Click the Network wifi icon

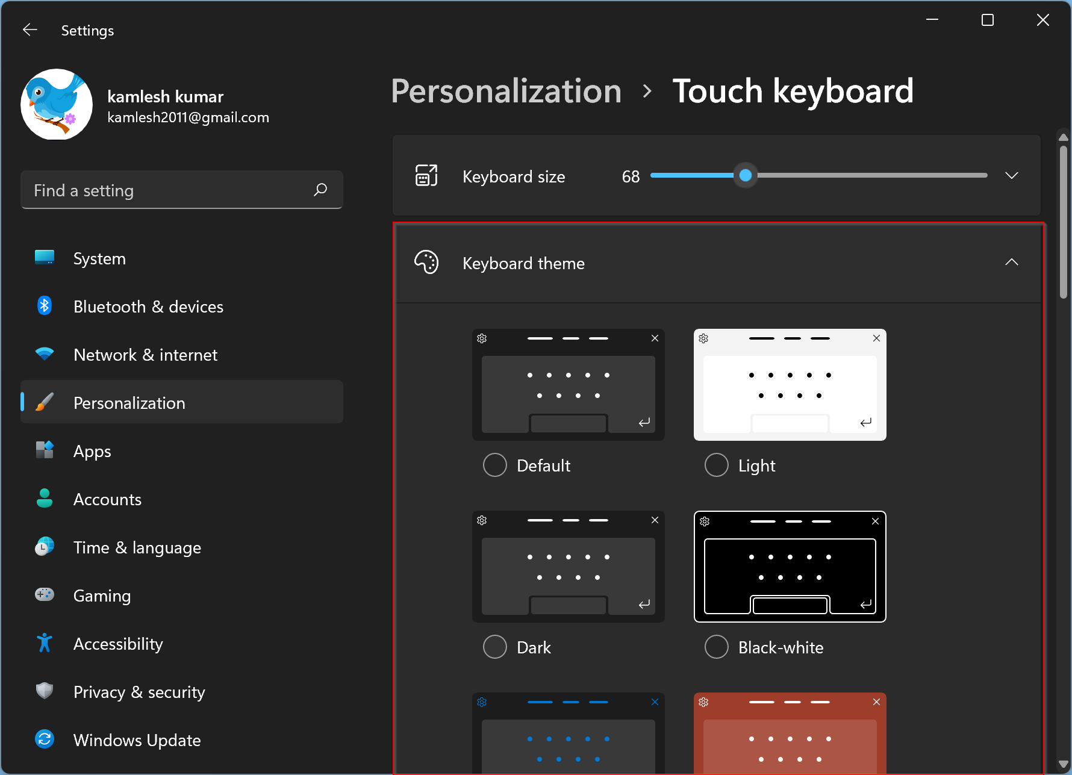45,354
